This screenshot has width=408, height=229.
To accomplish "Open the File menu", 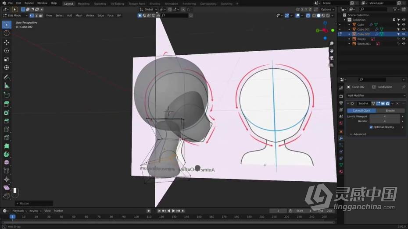I will pos(11,4).
